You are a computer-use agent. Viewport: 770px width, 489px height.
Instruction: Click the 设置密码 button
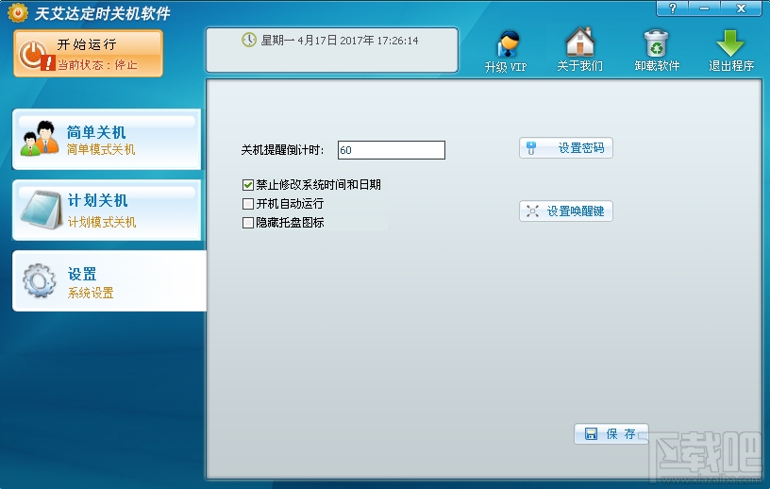pyautogui.click(x=566, y=148)
